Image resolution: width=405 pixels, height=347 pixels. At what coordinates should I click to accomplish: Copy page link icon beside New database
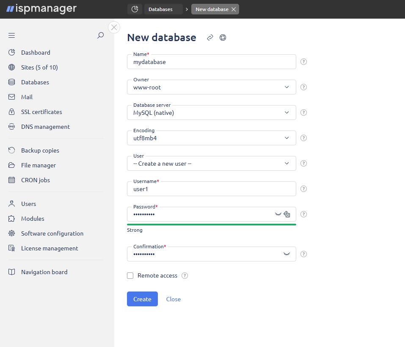tap(210, 38)
